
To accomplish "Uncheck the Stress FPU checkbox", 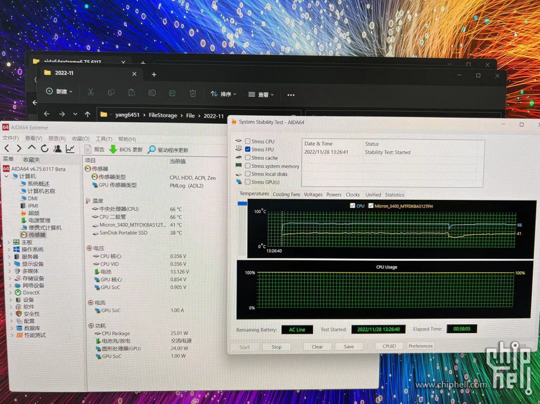I will click(247, 149).
